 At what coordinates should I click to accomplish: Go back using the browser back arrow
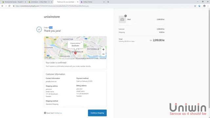point(2,6)
